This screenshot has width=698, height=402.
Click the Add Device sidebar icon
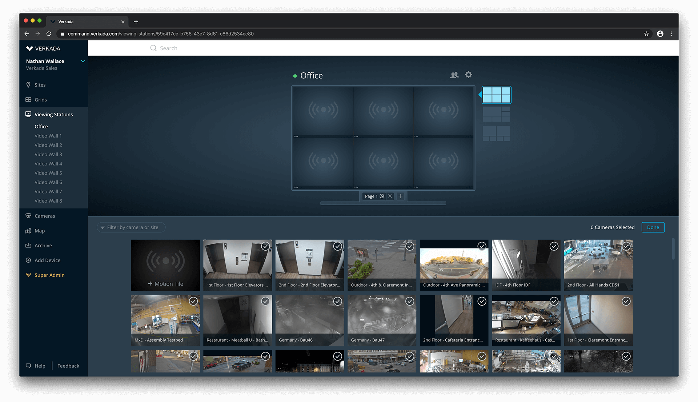tap(27, 260)
